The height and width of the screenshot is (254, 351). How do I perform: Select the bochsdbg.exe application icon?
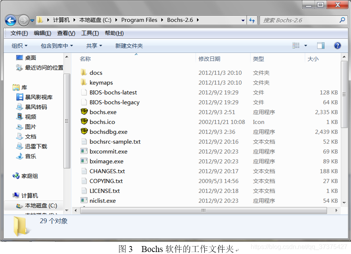(x=84, y=131)
